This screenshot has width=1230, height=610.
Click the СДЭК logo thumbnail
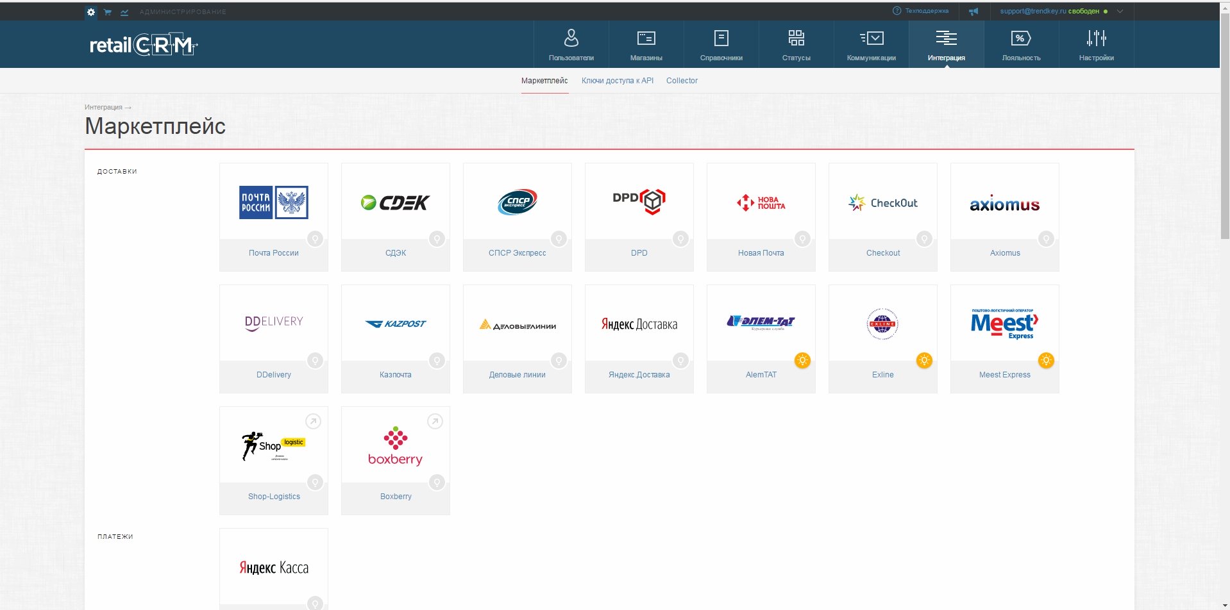(395, 202)
